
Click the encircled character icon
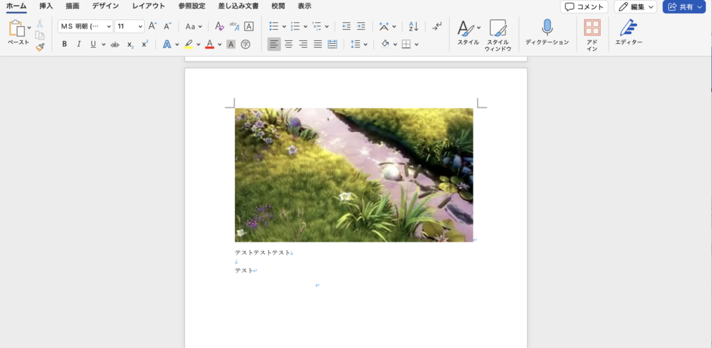pos(245,44)
